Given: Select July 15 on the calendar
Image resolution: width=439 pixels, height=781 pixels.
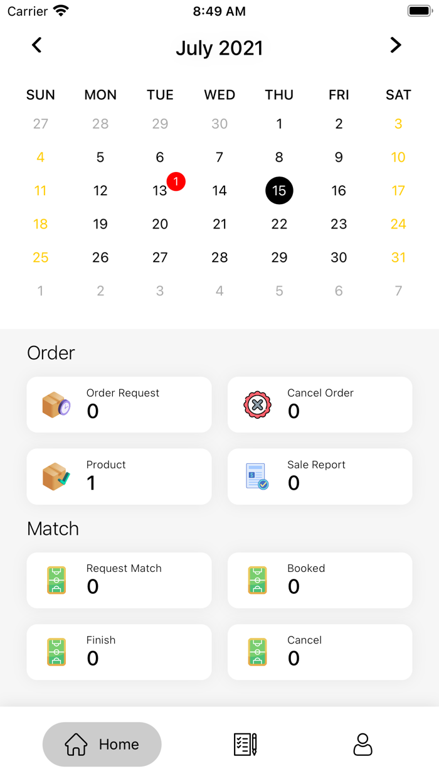Looking at the screenshot, I should pos(279,190).
